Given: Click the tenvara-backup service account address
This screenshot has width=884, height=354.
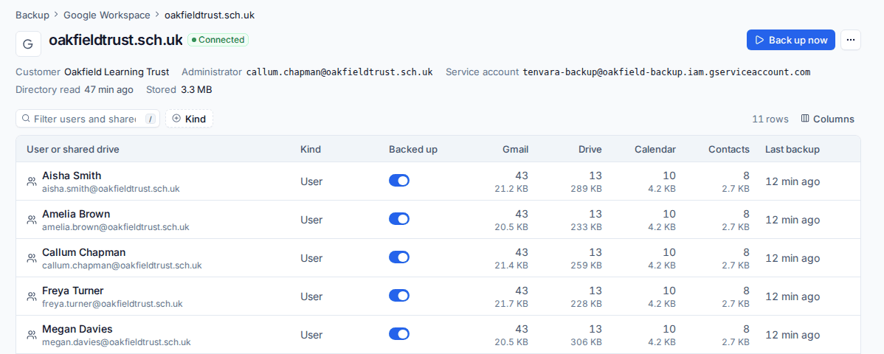Looking at the screenshot, I should pyautogui.click(x=666, y=72).
